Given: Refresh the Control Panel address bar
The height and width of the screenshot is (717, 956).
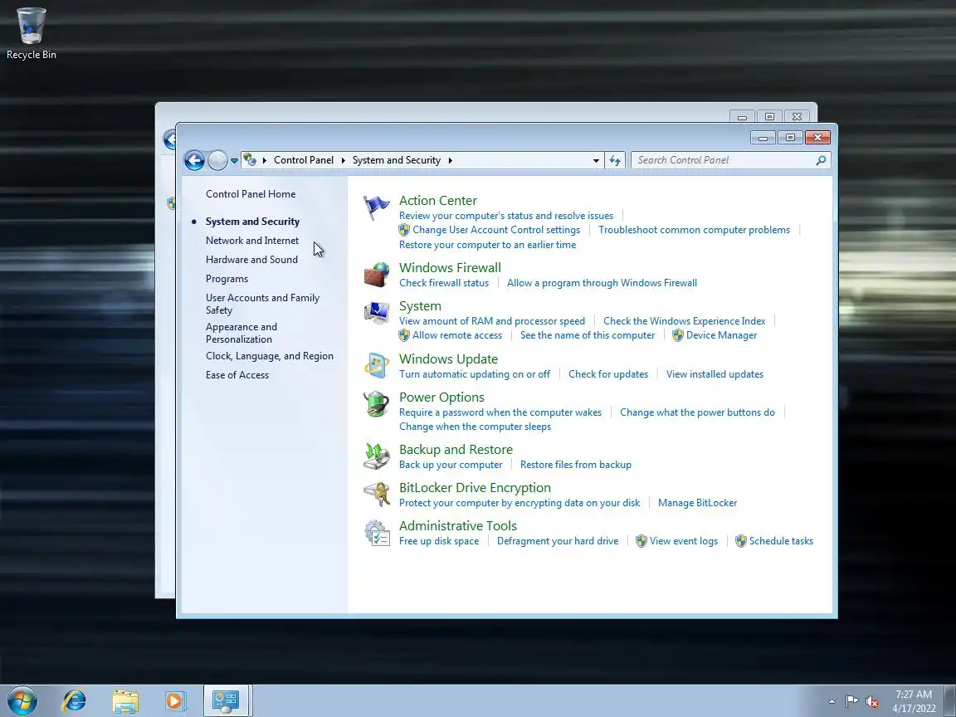Looking at the screenshot, I should (x=615, y=160).
